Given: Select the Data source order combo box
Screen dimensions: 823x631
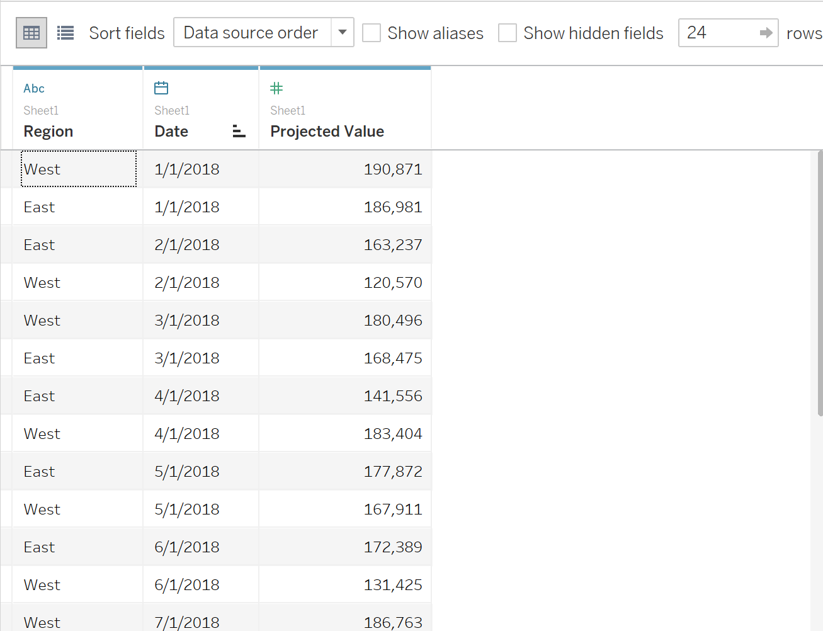Looking at the screenshot, I should point(263,32).
